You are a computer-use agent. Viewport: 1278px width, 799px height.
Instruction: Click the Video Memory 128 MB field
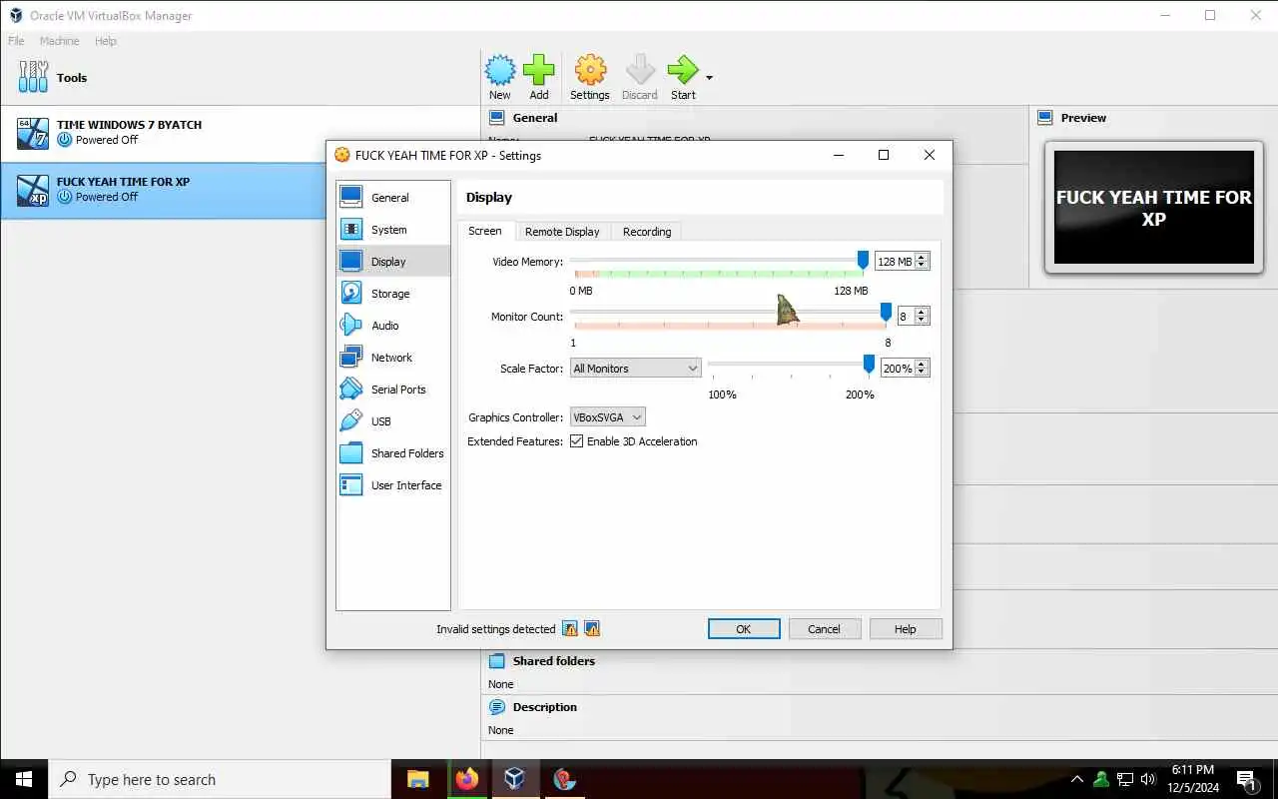(895, 262)
